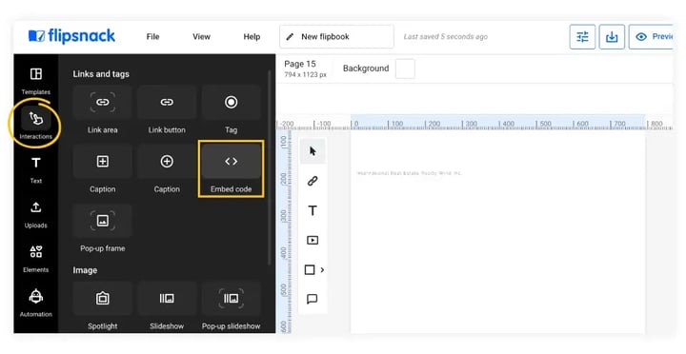Select the text T tool in canvas toolbar
Screen dimensions: 686x354
(x=313, y=210)
